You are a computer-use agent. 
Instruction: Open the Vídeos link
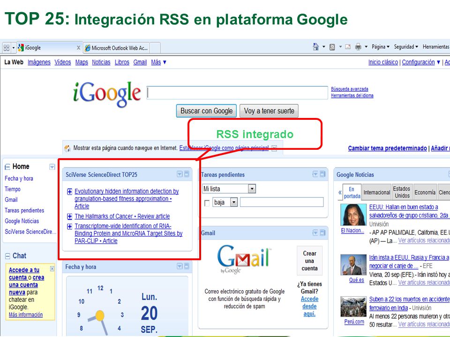(x=62, y=62)
